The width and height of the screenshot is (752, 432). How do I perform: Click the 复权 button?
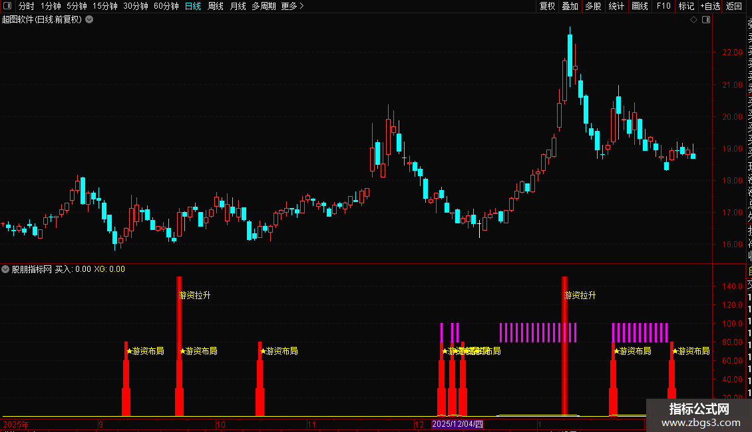tap(547, 6)
